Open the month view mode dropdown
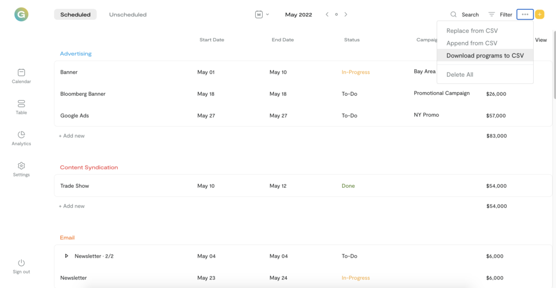Viewport: 556px width, 288px height. 262,15
